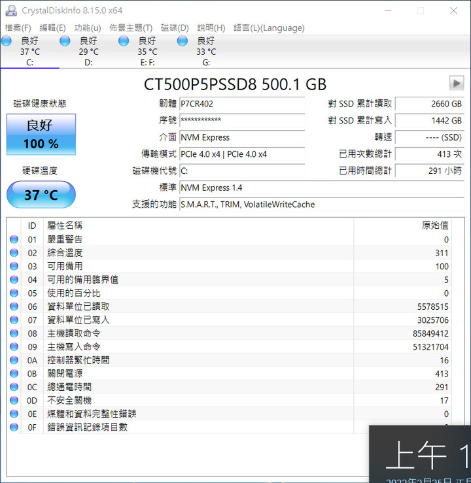
Task: Click blue status orb for drive D:
Action: [65, 41]
